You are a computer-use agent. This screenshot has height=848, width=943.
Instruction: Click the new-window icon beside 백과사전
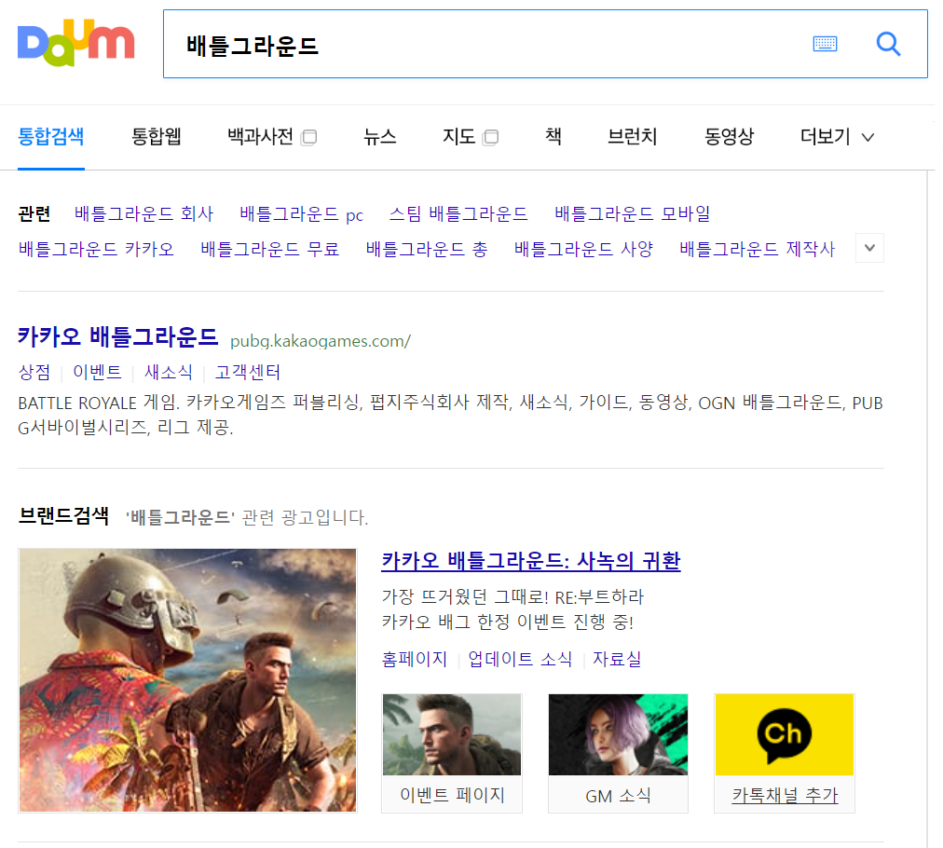coord(309,137)
